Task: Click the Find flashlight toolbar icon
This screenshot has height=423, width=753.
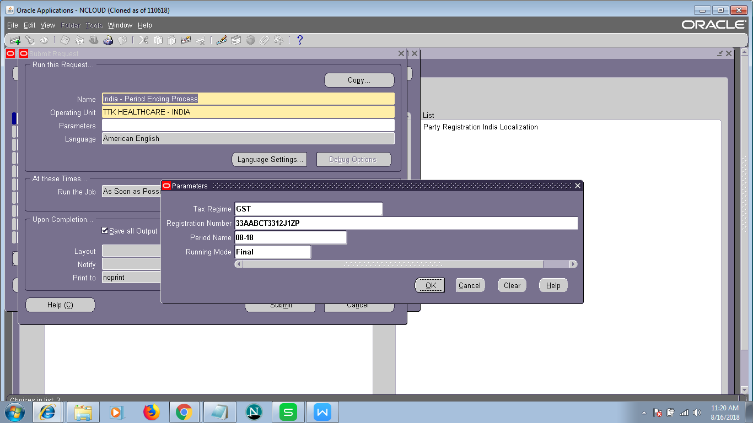Action: (30, 40)
